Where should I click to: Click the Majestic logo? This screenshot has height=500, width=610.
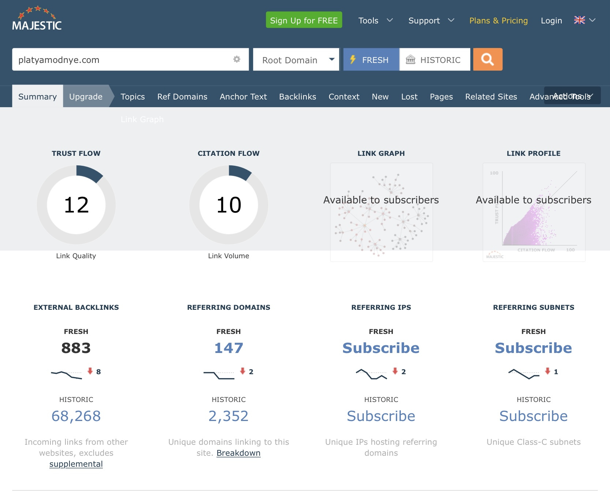(x=37, y=18)
